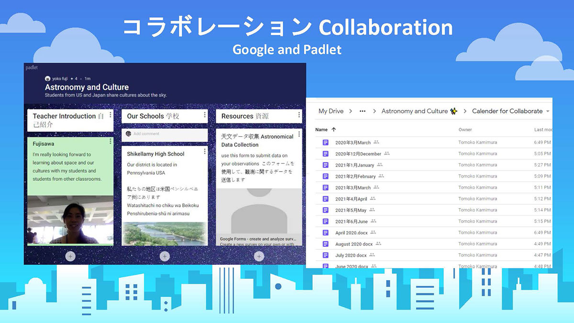Open the Our Schools column options menu
The image size is (574, 323).
(205, 115)
